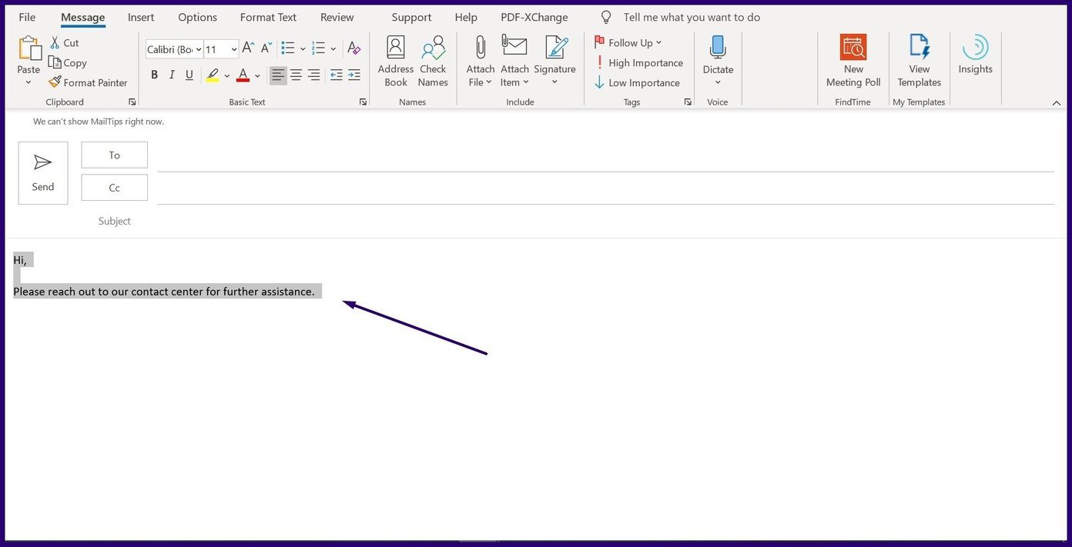
Task: Click in the To address field
Action: [x=606, y=155]
